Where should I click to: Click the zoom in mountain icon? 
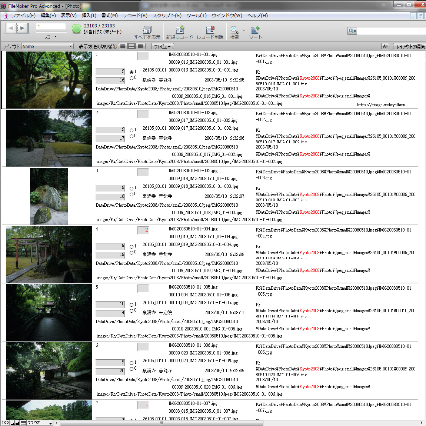pyautogui.click(x=17, y=423)
